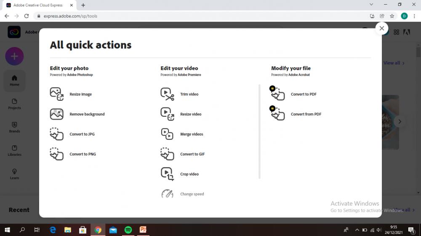Bookmark this page with the star icon

[x=392, y=16]
